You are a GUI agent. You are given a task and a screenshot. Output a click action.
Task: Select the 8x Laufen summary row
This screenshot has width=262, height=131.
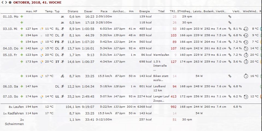(x=14, y=107)
